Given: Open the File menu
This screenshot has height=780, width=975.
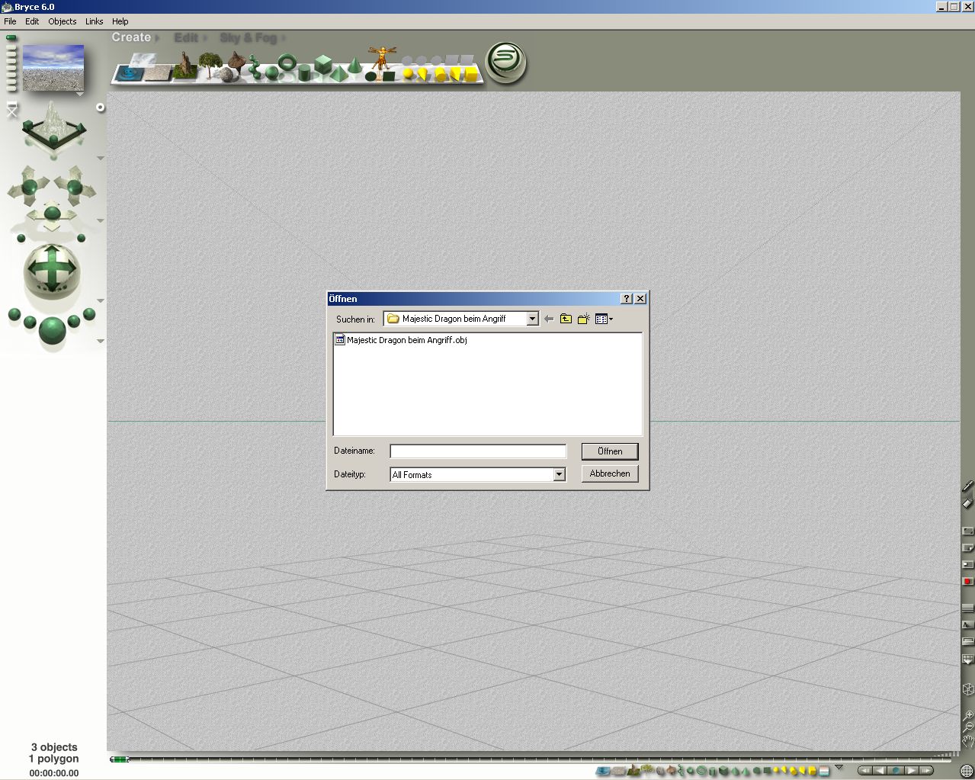Looking at the screenshot, I should [10, 21].
